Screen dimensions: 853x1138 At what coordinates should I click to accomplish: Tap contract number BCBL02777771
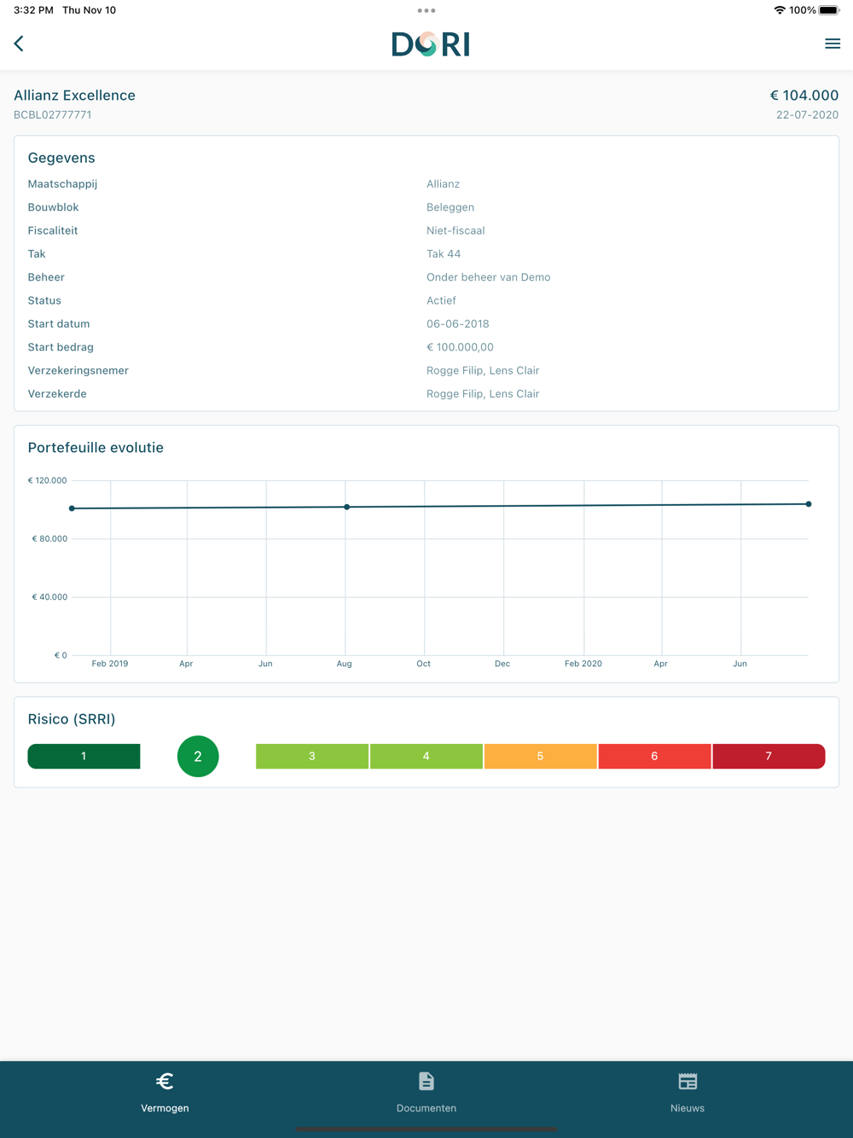(x=53, y=115)
